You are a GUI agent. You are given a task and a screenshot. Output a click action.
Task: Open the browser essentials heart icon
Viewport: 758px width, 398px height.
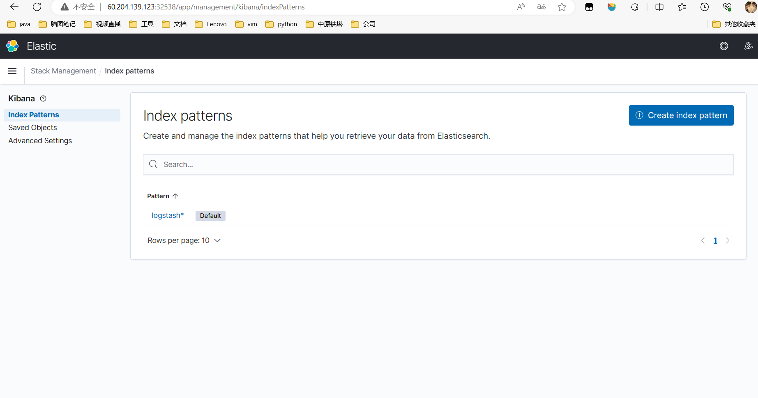(727, 7)
